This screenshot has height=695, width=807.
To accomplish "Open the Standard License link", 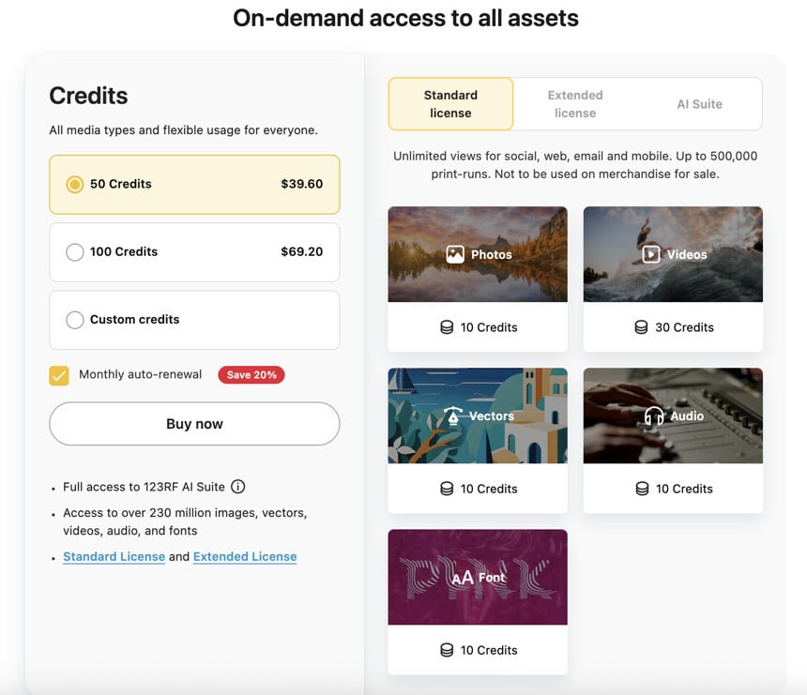I will (114, 557).
